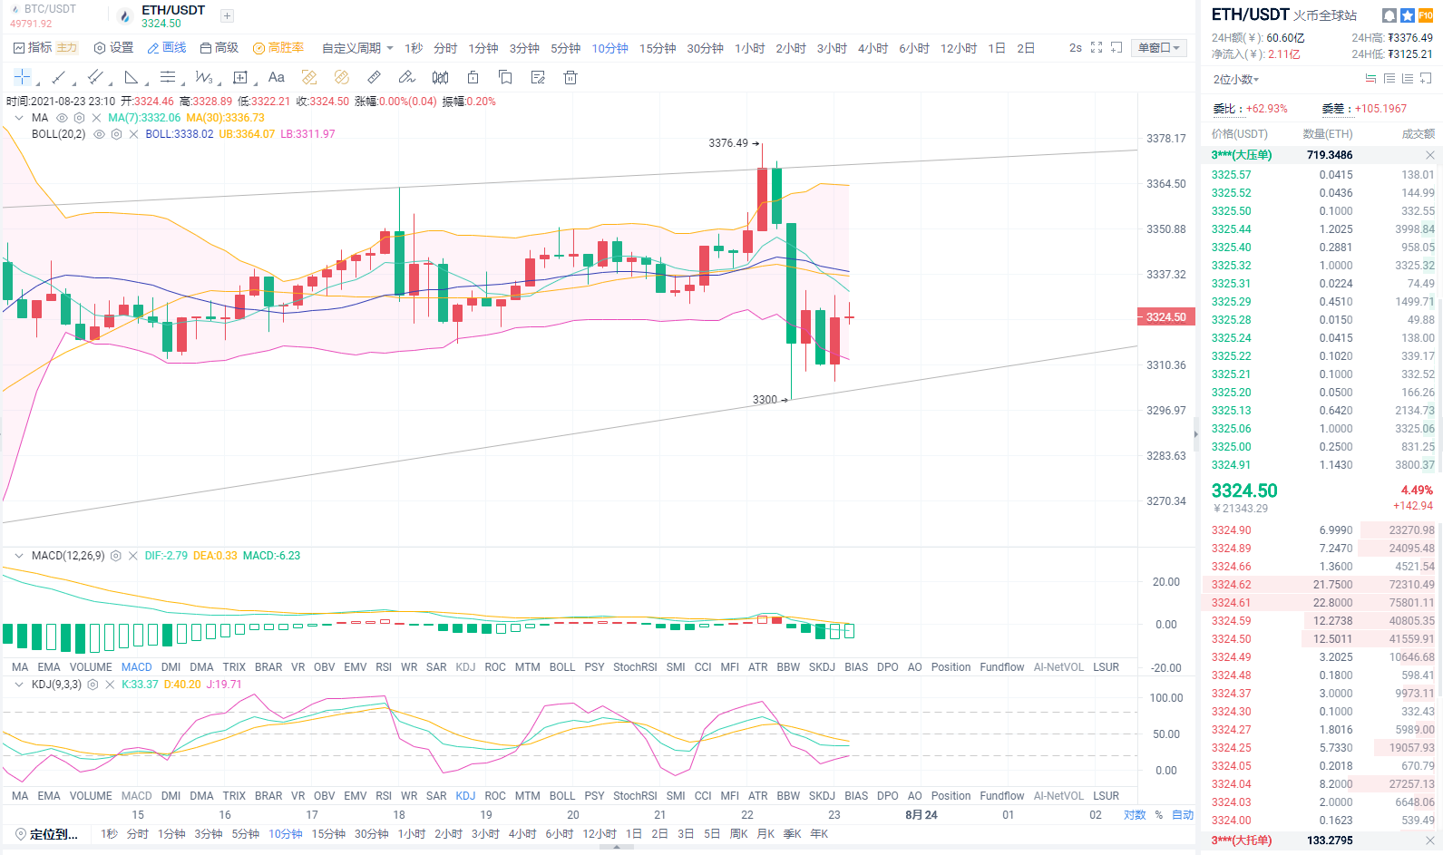
Task: Select the Aa text annotation tool
Action: [277, 77]
